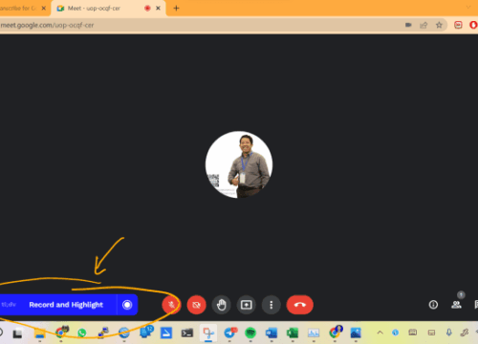Bookmark this page with the star icon
478x344 pixels.
439,25
